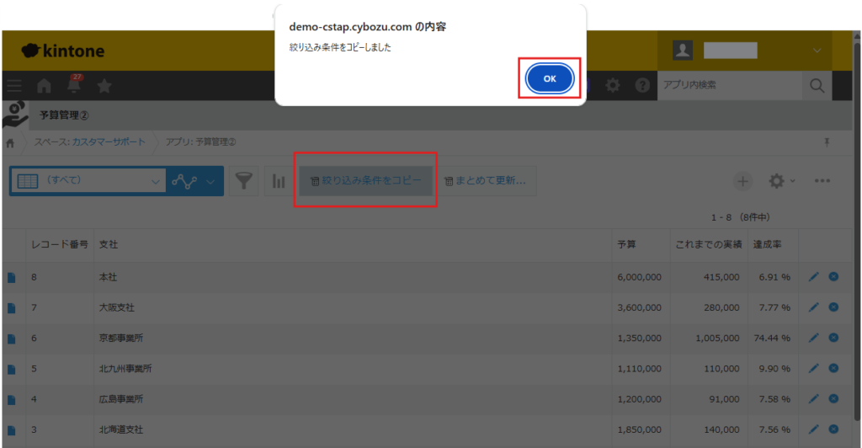
Task: Open the (すべて) view dropdown
Action: (x=88, y=181)
